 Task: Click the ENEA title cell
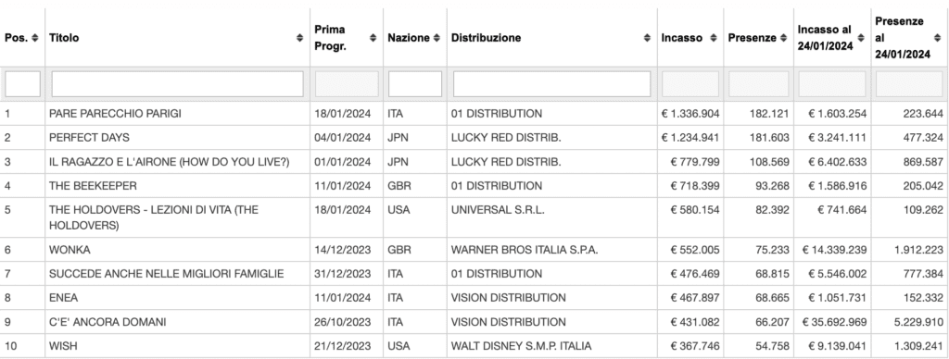tap(64, 298)
